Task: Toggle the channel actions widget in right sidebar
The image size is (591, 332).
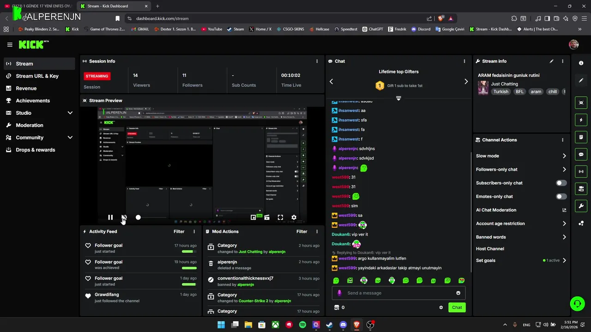Action: [581, 189]
